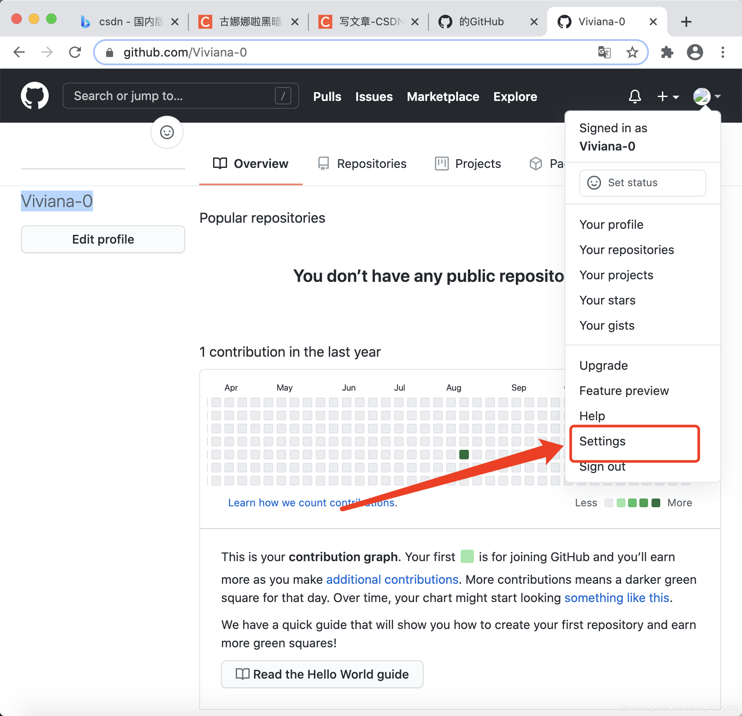742x716 pixels.
Task: Follow the something like this link
Action: (x=617, y=598)
